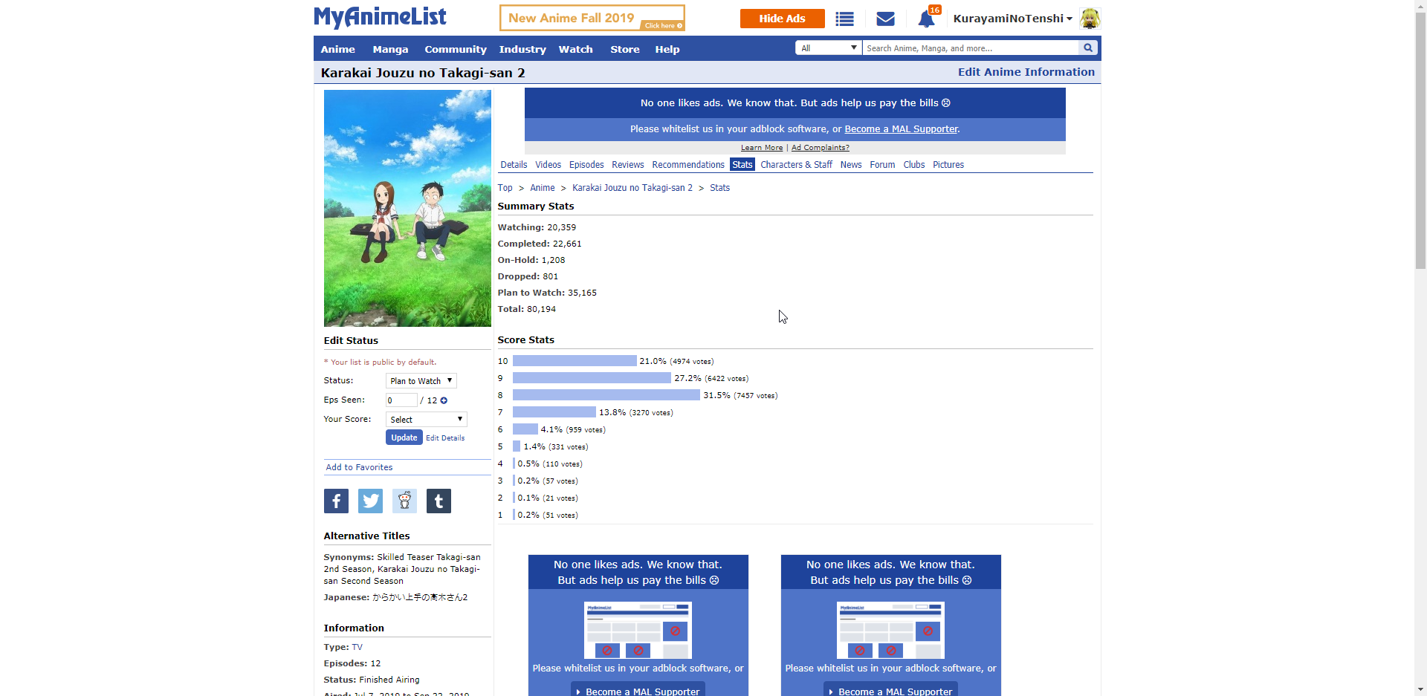Share on Facebook icon
This screenshot has width=1427, height=696.
click(x=336, y=501)
